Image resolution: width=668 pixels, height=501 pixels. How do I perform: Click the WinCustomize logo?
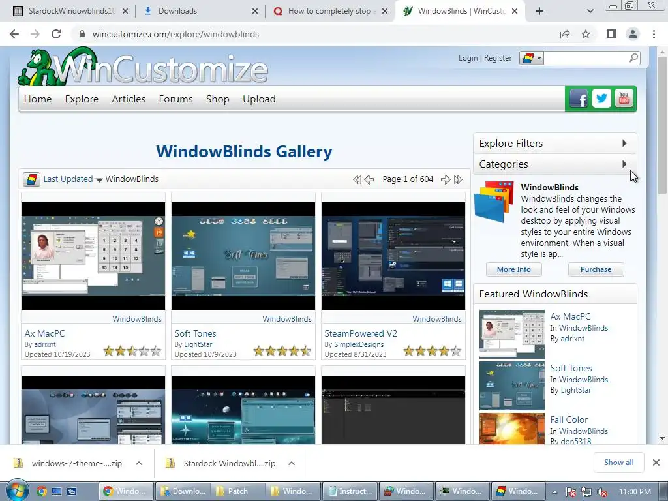pyautogui.click(x=143, y=67)
